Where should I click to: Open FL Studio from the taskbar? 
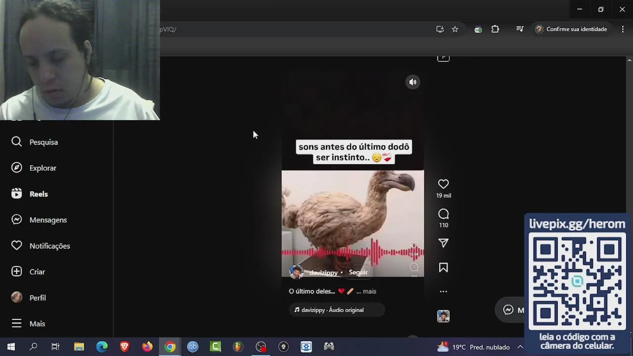click(x=238, y=347)
